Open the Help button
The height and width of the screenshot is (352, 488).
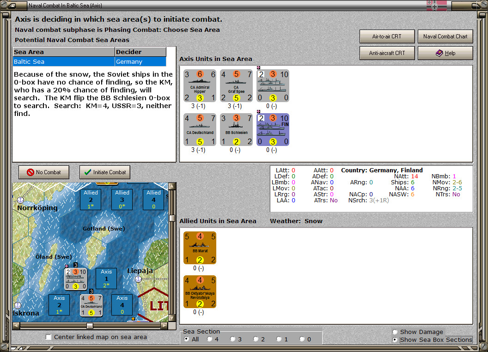coord(445,53)
